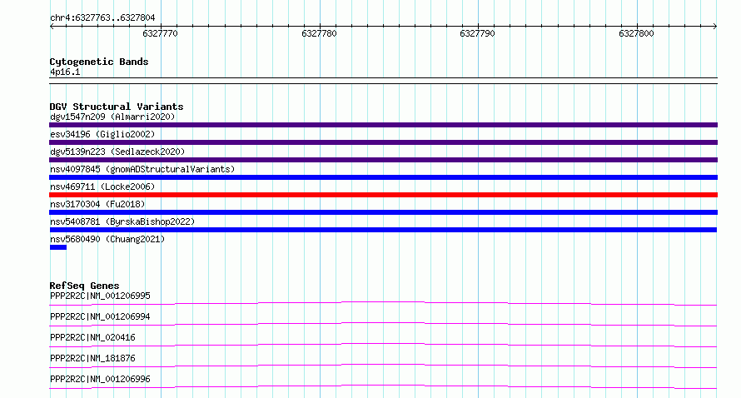Click the purple bar for esv34196
Image resolution: width=741 pixels, height=398 pixels.
coord(383,142)
